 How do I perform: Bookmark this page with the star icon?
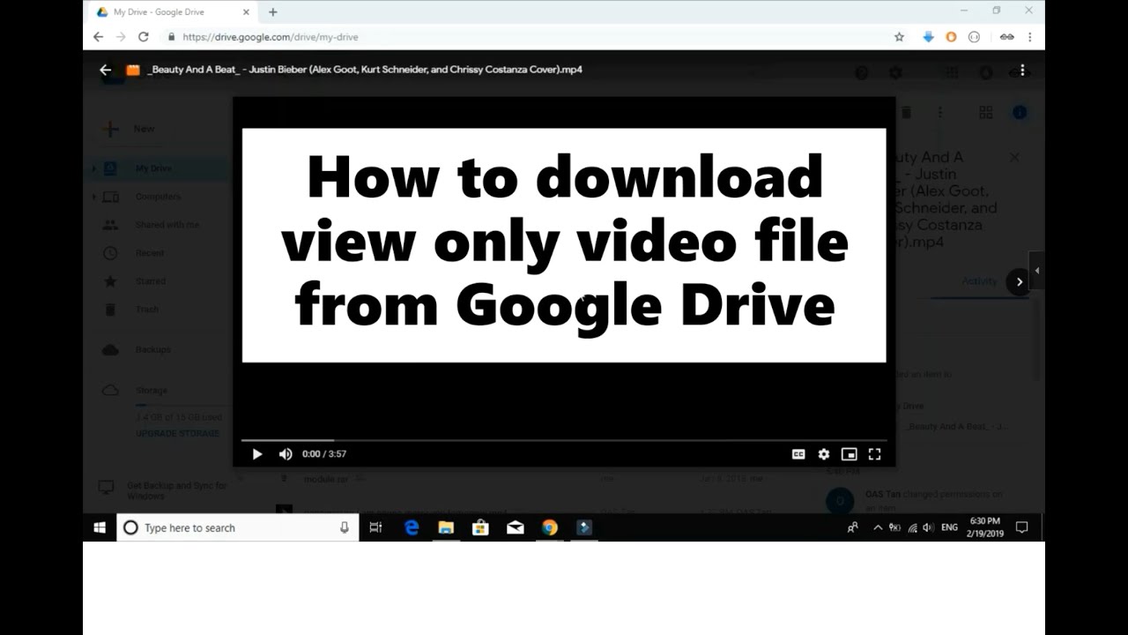[x=899, y=37]
